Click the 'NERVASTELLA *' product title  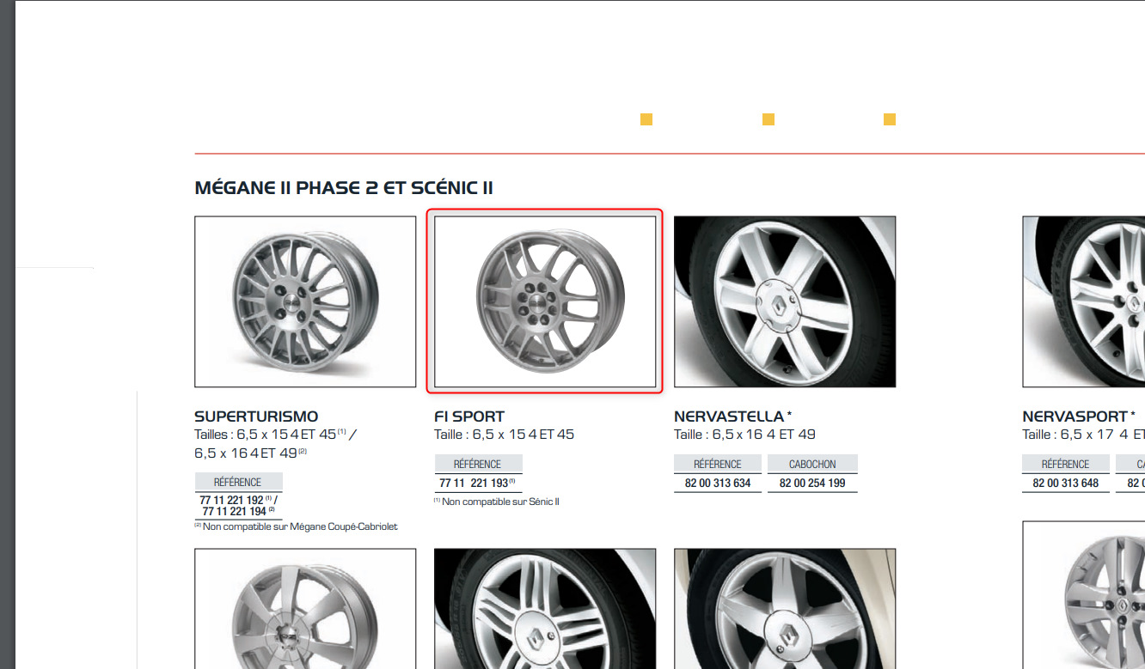tap(733, 417)
